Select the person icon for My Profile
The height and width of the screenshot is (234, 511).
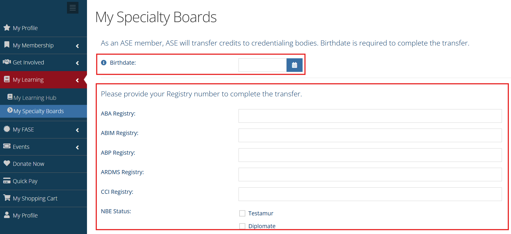tap(7, 215)
